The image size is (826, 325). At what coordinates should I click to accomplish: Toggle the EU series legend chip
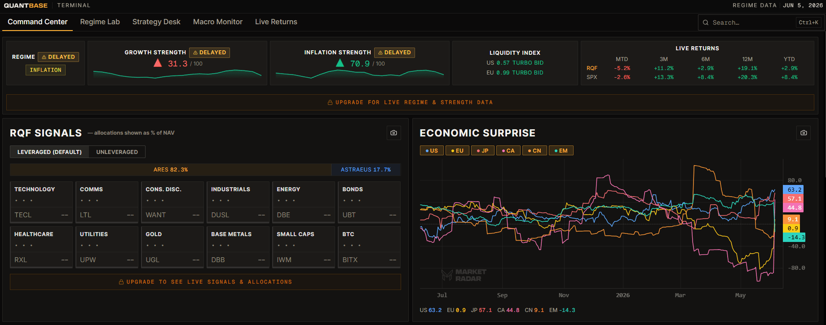click(457, 151)
